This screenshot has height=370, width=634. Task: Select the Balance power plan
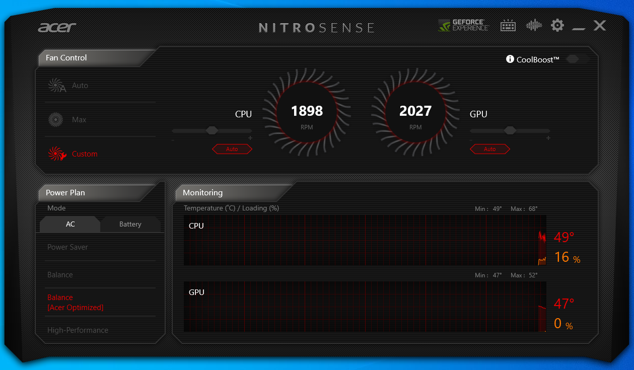60,275
